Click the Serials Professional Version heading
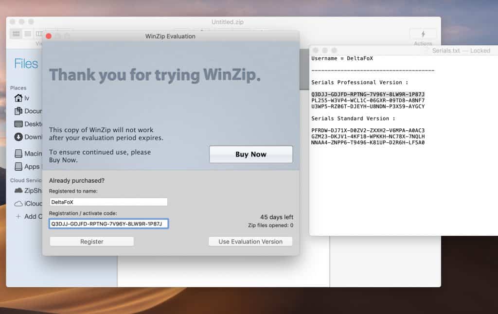This screenshot has height=314, width=498. click(359, 83)
